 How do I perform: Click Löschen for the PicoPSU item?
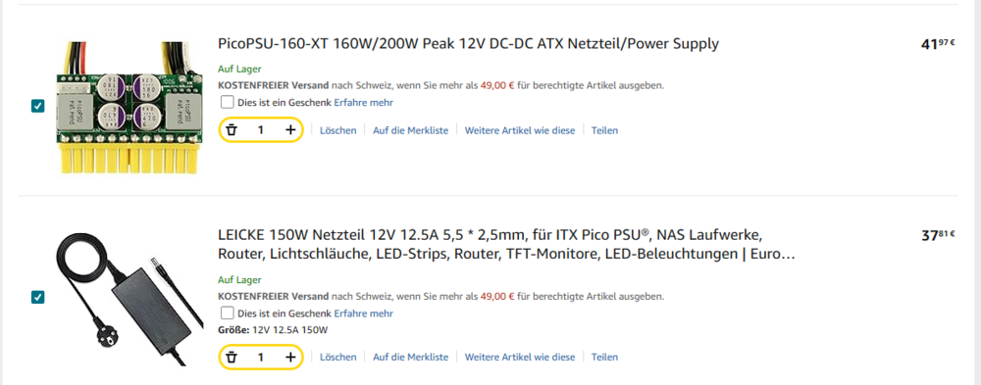click(x=337, y=130)
